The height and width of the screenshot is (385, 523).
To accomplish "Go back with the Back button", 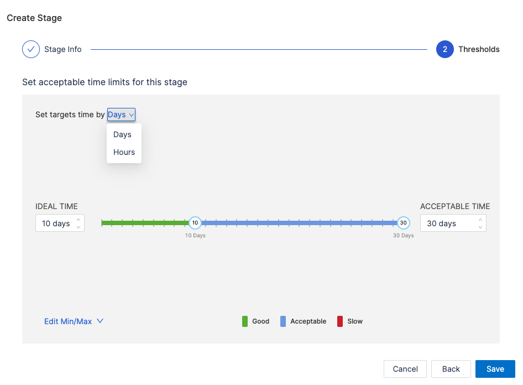I will 451,369.
